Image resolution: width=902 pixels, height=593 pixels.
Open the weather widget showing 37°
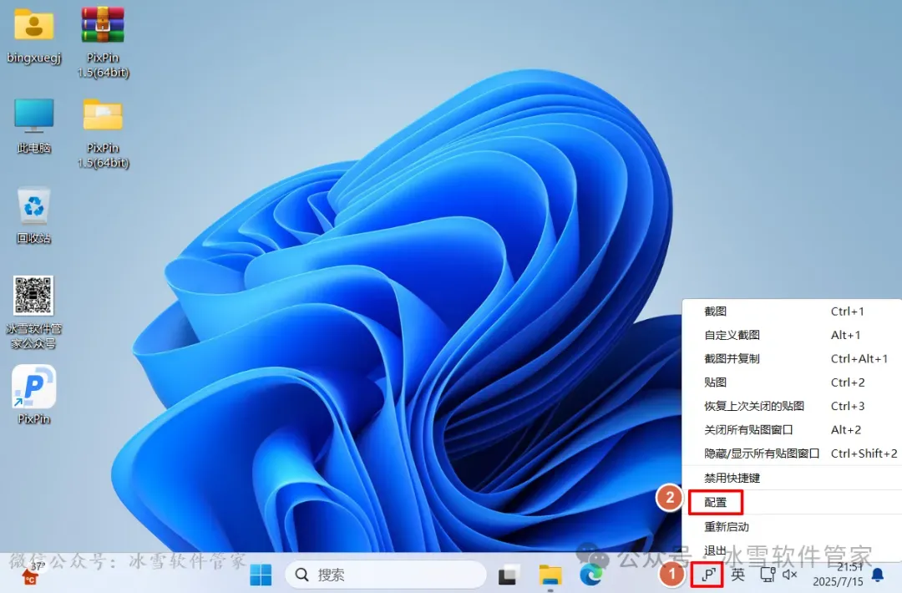coord(31,574)
